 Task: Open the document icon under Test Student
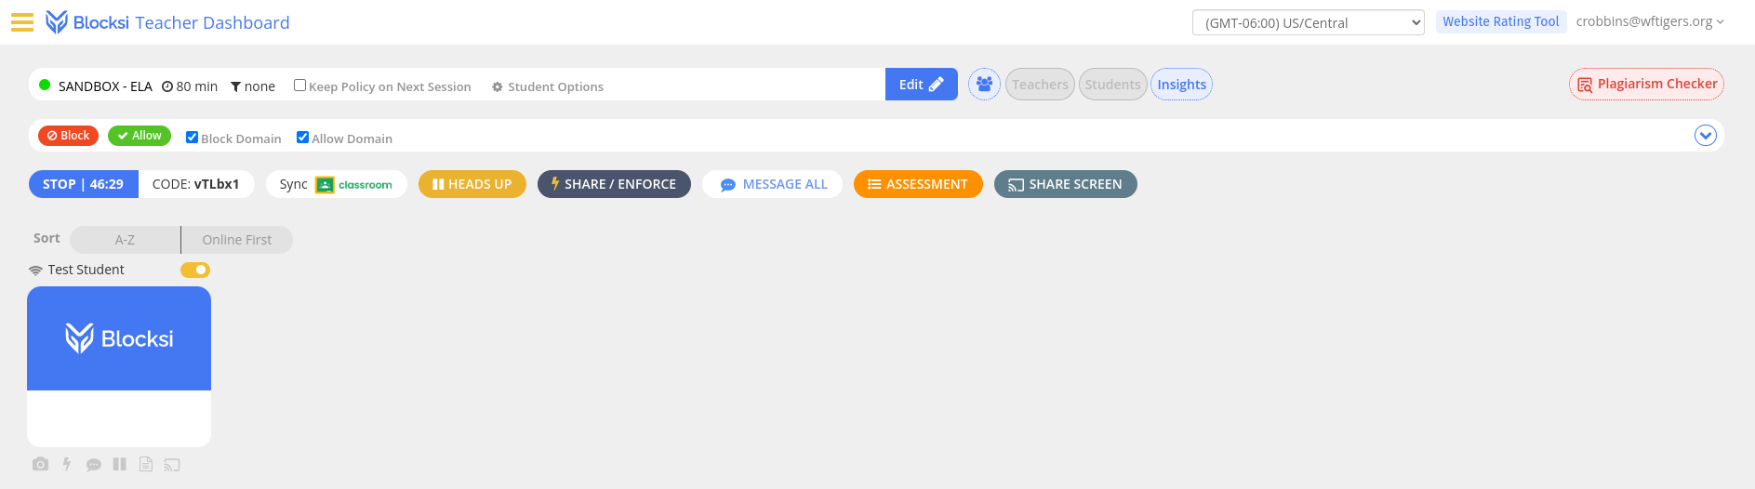(x=146, y=464)
